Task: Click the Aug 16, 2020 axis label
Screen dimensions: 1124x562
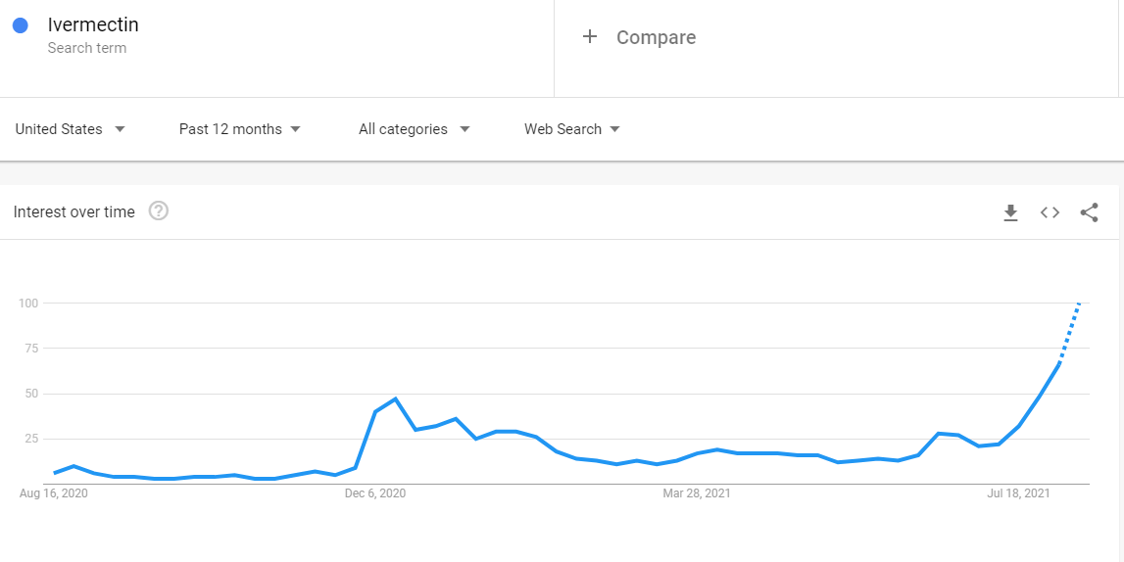Action: (x=54, y=493)
